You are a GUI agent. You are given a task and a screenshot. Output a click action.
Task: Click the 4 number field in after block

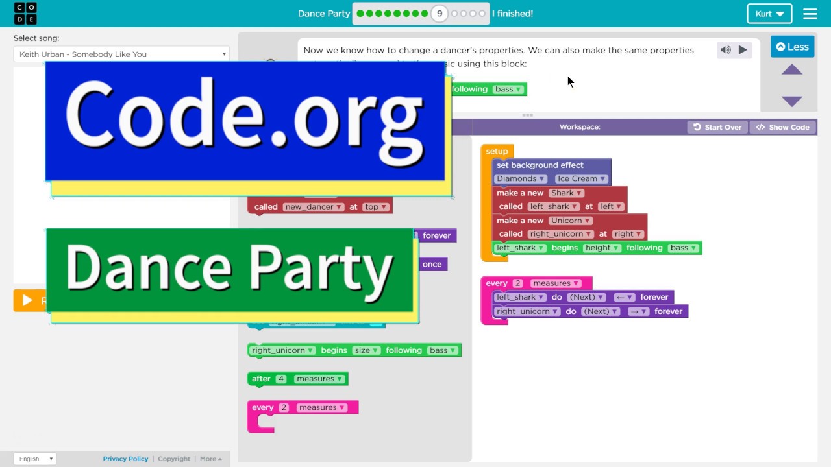click(x=280, y=379)
